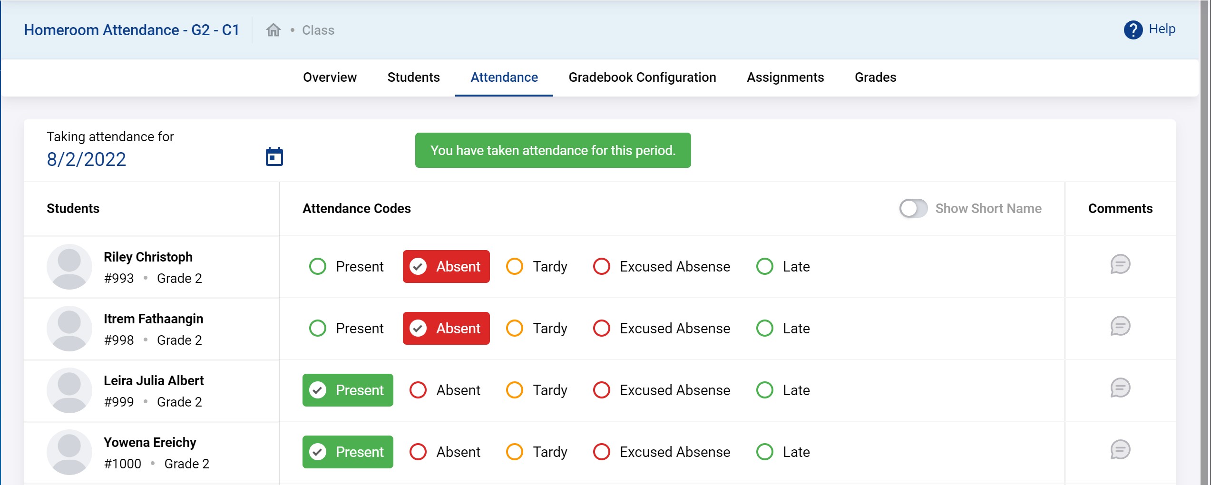Image resolution: width=1211 pixels, height=485 pixels.
Task: Mark Itrem Fathaangin as Tardy
Action: pyautogui.click(x=514, y=329)
